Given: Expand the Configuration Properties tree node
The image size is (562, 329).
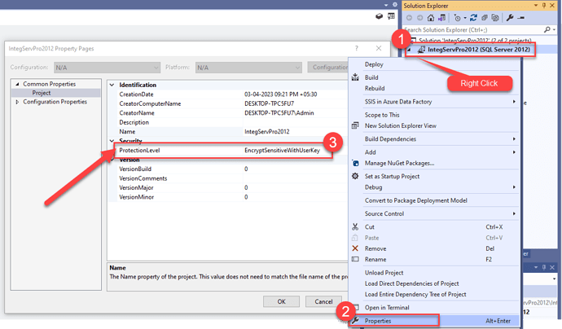Looking at the screenshot, I should coord(17,102).
